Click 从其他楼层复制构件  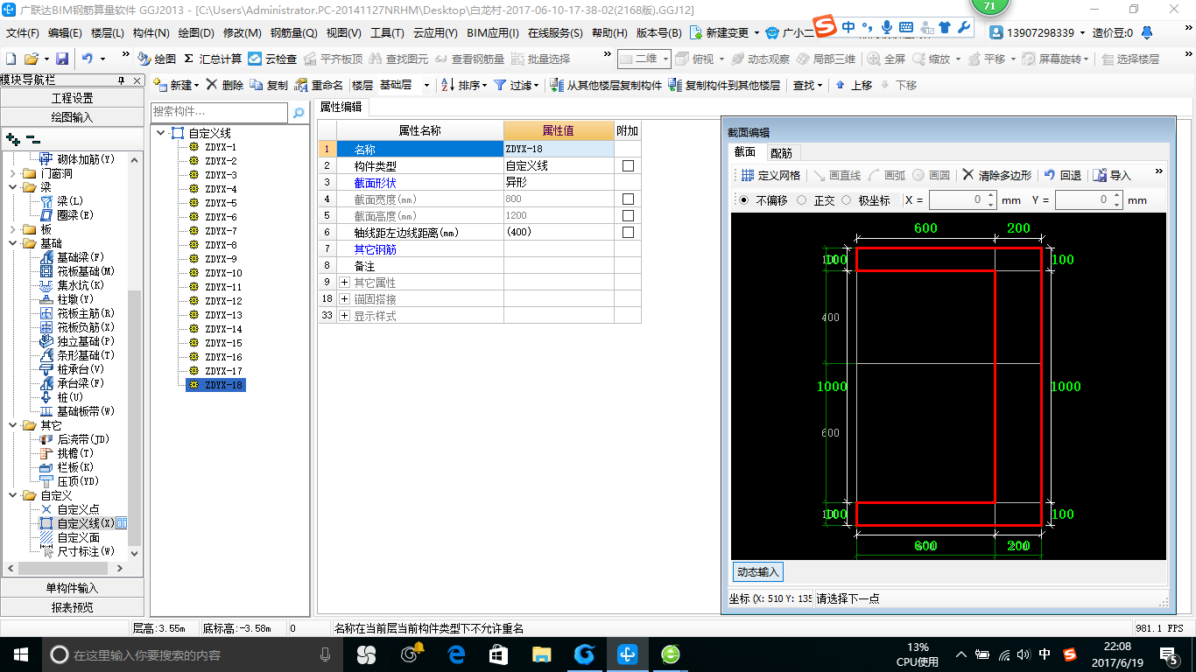click(x=607, y=85)
